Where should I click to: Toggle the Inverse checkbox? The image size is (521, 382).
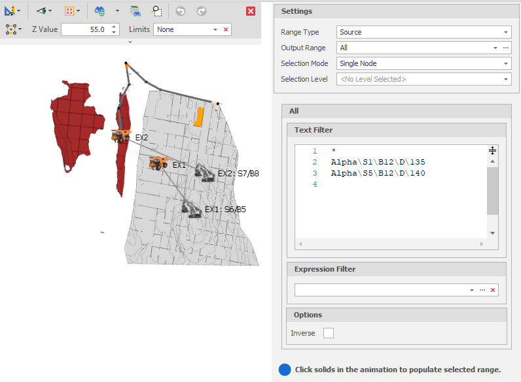[x=329, y=333]
